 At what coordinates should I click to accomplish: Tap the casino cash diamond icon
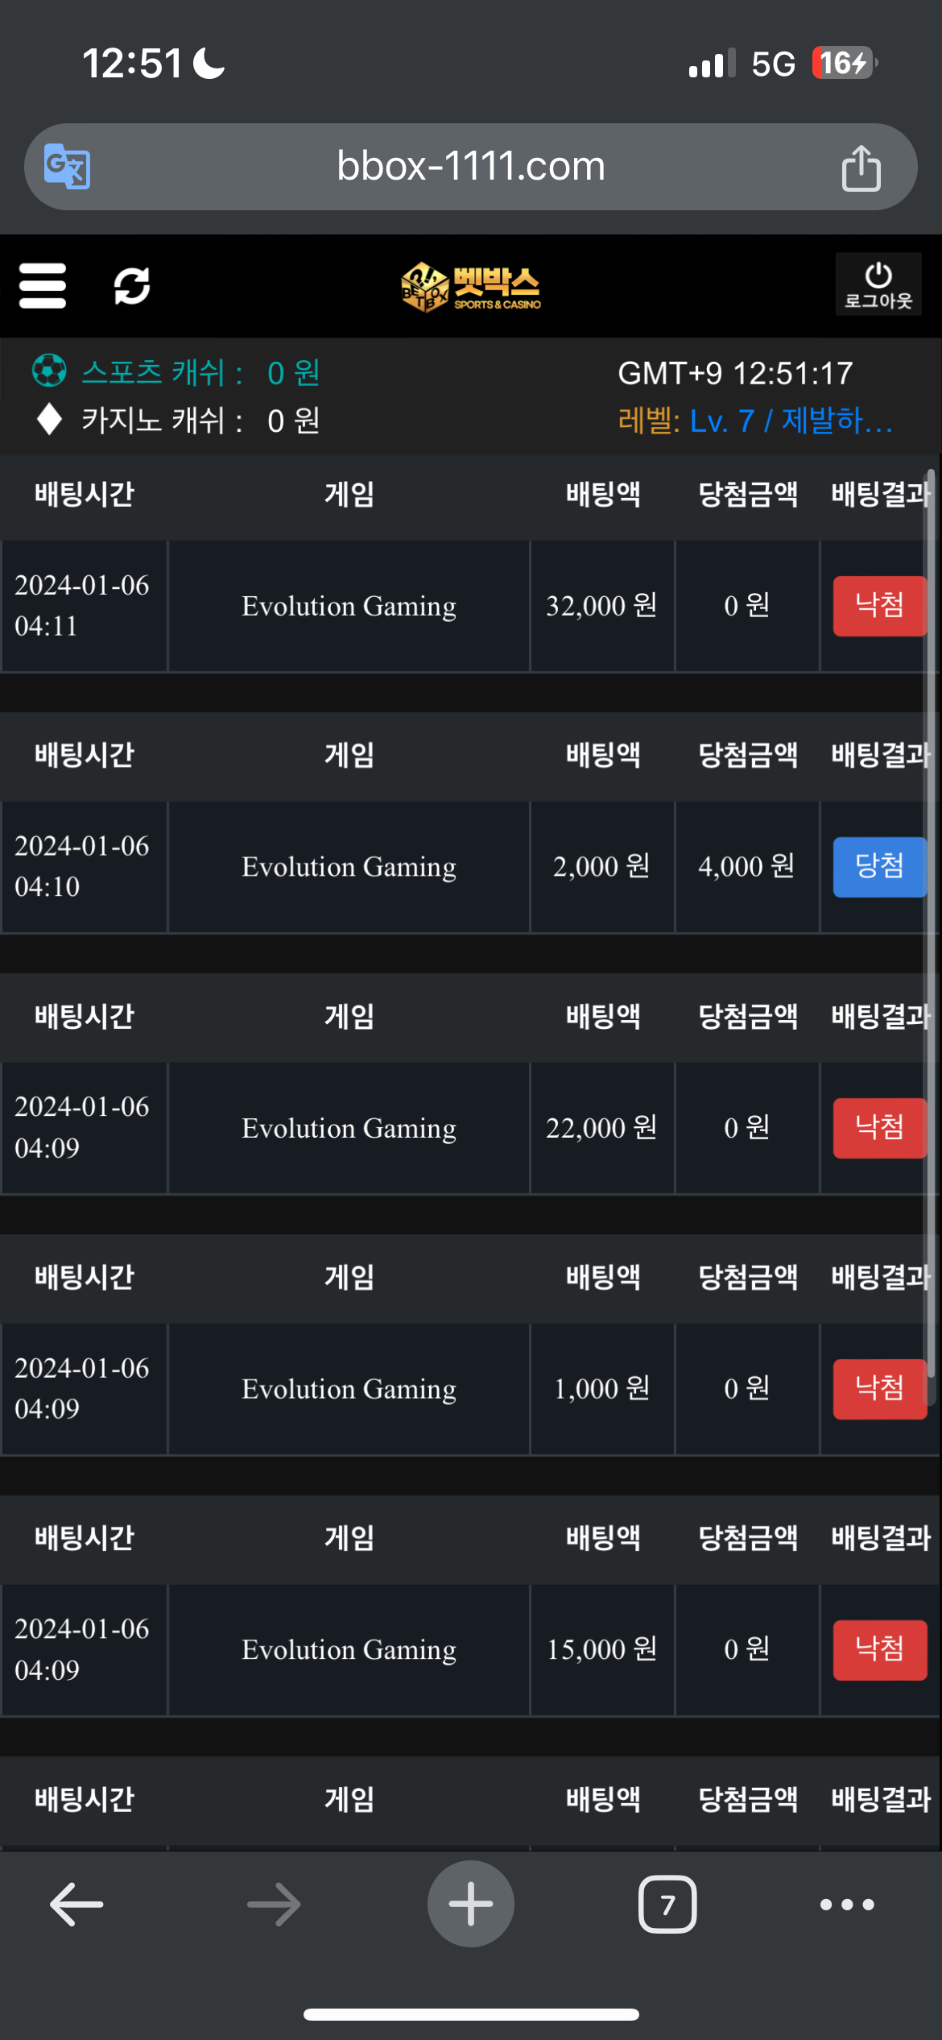50,419
